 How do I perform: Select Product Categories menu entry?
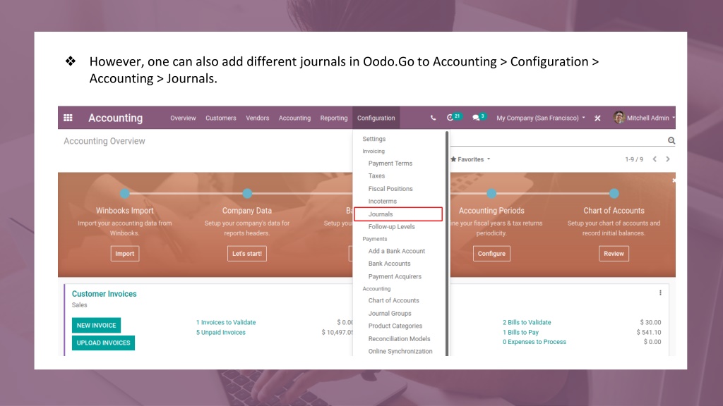click(x=395, y=326)
